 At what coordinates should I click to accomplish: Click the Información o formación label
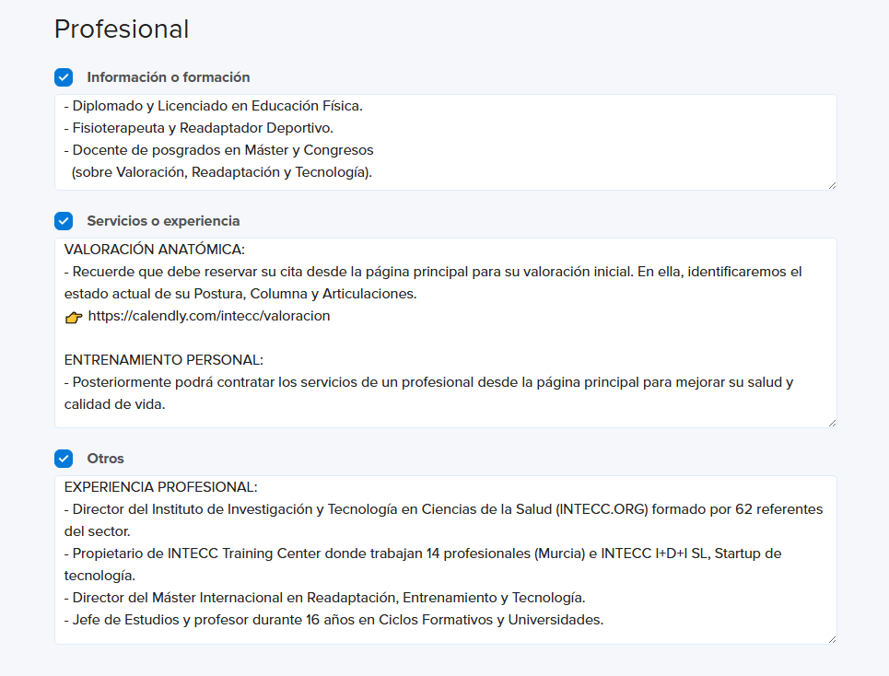[x=169, y=77]
